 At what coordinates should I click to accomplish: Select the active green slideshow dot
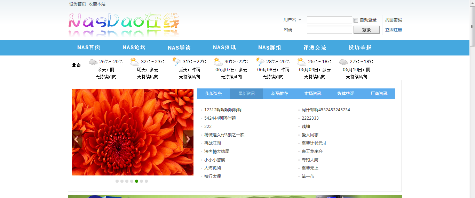point(137,181)
